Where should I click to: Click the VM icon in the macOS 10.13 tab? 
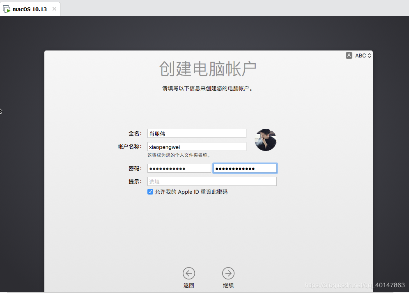pyautogui.click(x=7, y=9)
